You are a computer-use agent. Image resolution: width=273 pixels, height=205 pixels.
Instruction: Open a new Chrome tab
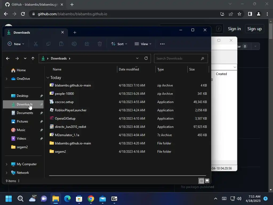[x=72, y=5]
